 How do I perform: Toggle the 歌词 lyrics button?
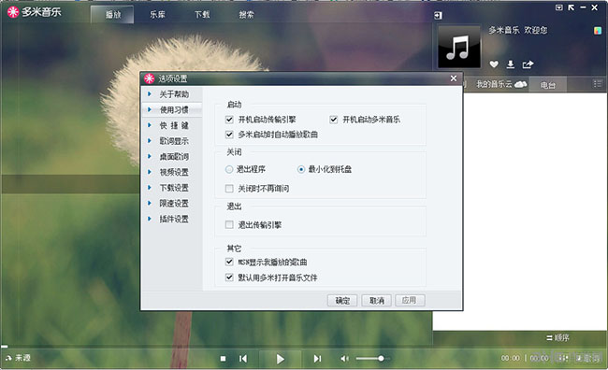(x=587, y=358)
